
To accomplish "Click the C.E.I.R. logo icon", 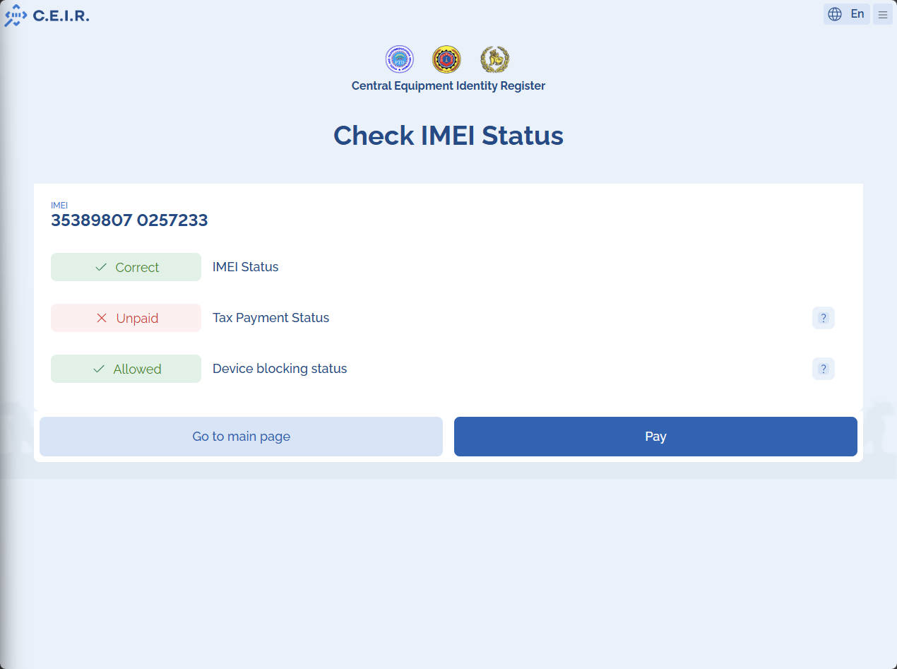I will (16, 16).
